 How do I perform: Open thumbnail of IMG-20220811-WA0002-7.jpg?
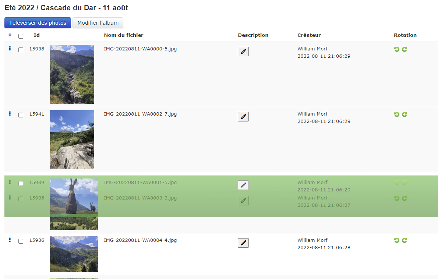72,139
